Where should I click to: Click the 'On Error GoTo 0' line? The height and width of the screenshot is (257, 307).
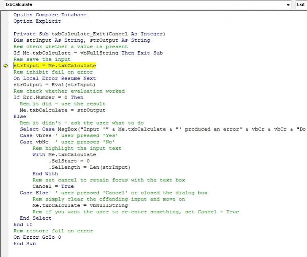pyautogui.click(x=37, y=237)
